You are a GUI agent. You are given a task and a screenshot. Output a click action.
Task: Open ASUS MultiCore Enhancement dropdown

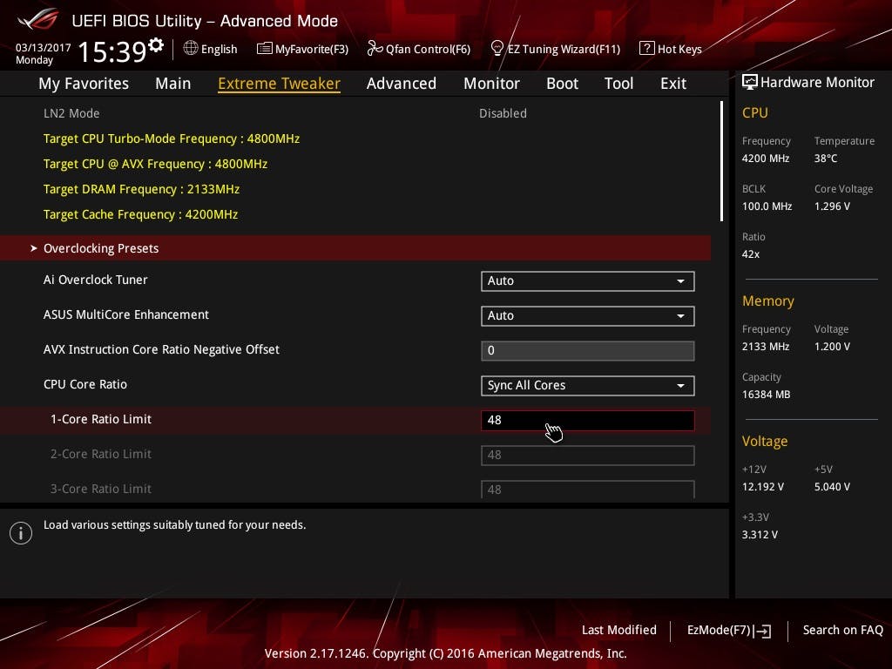point(587,315)
